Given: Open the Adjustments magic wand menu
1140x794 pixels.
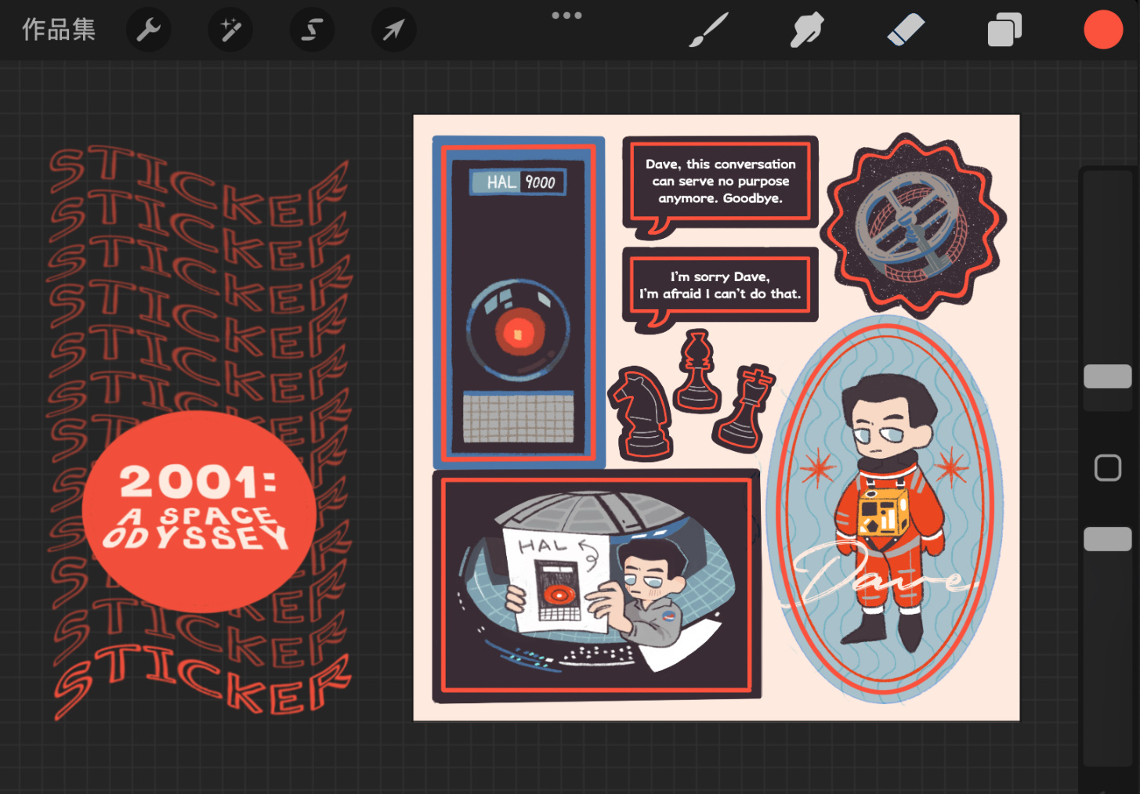Looking at the screenshot, I should (230, 30).
